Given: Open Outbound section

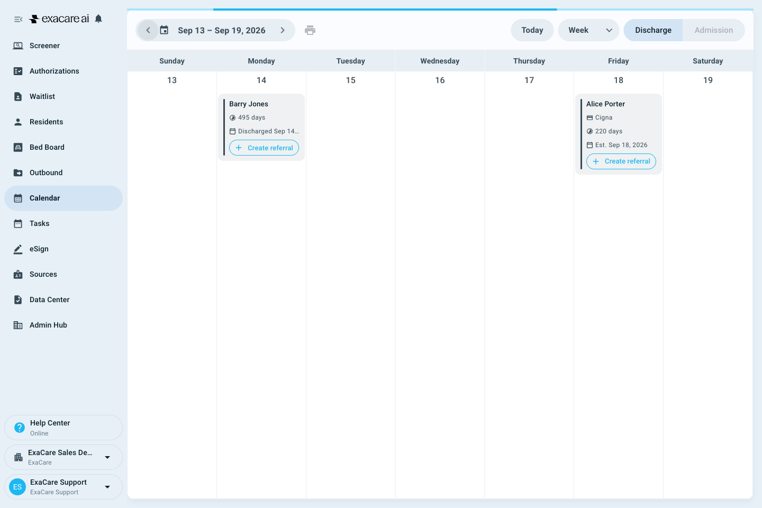Looking at the screenshot, I should (x=63, y=173).
